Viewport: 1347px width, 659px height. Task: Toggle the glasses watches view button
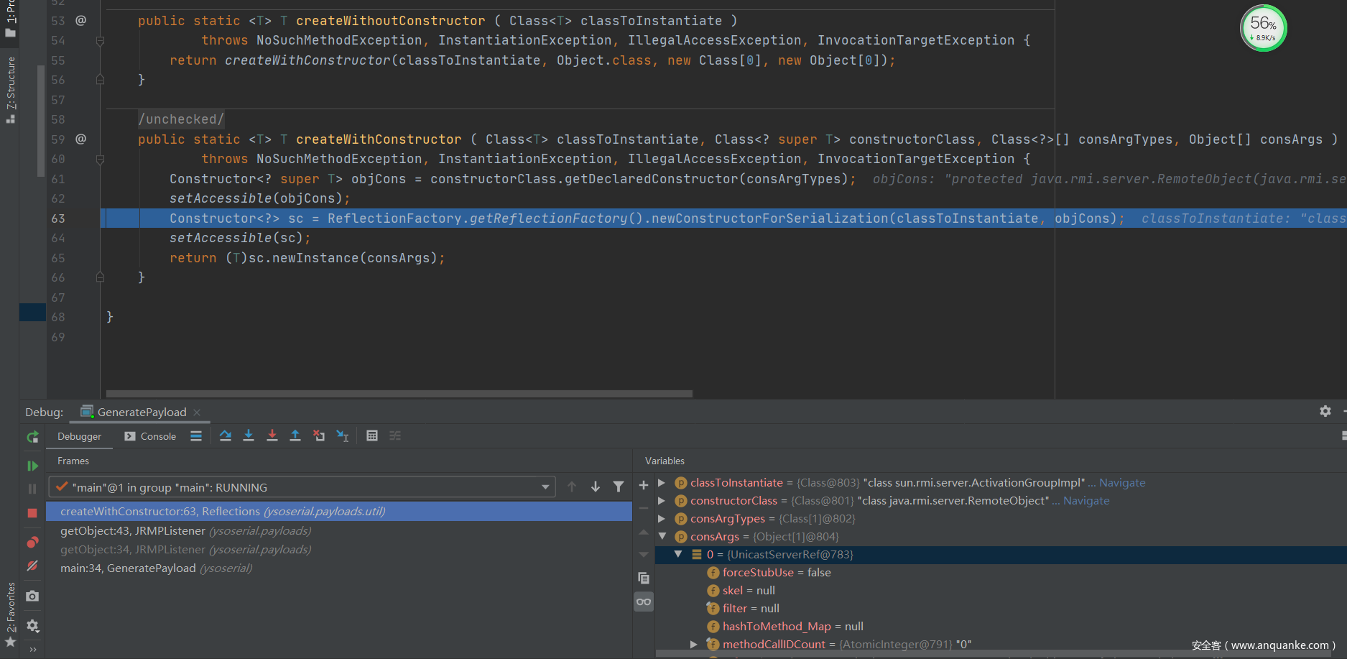click(644, 602)
